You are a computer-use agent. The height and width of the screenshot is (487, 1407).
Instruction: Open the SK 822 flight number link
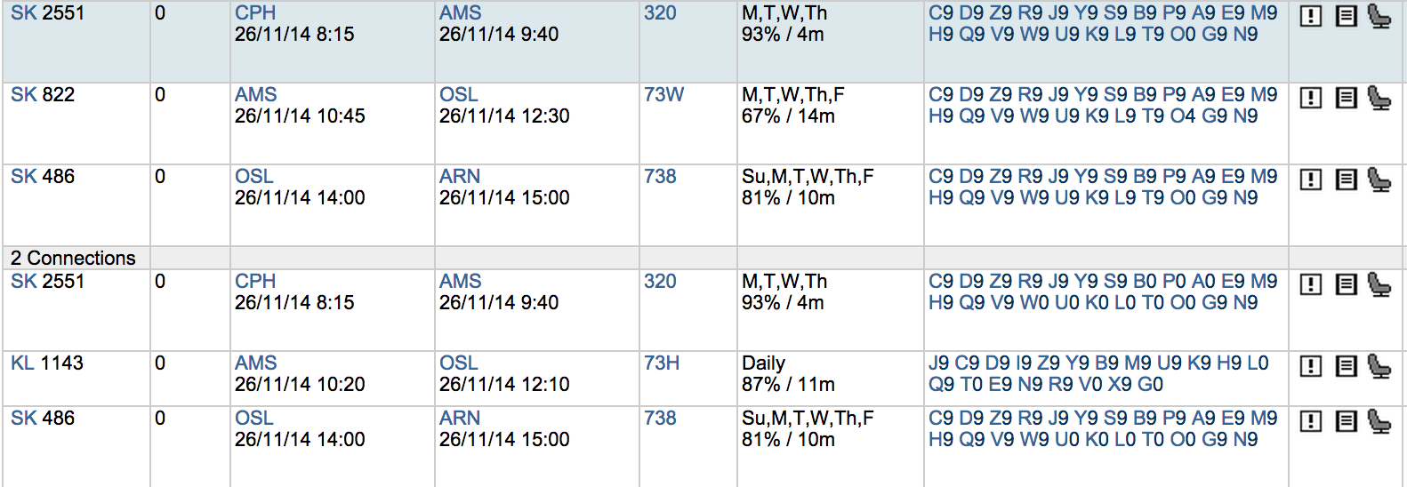[43, 95]
